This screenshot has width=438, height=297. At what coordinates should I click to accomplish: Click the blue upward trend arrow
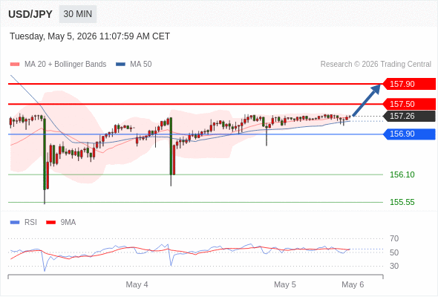(x=367, y=100)
